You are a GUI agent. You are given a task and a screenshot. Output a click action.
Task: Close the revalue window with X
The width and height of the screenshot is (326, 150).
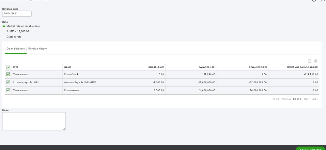point(323,1)
